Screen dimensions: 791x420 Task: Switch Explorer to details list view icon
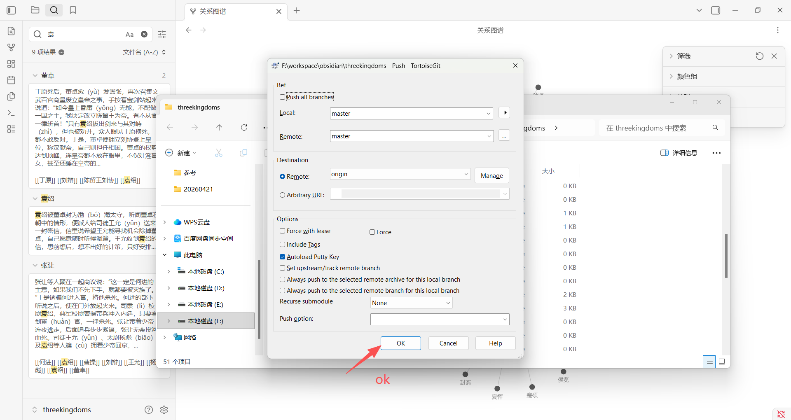709,362
